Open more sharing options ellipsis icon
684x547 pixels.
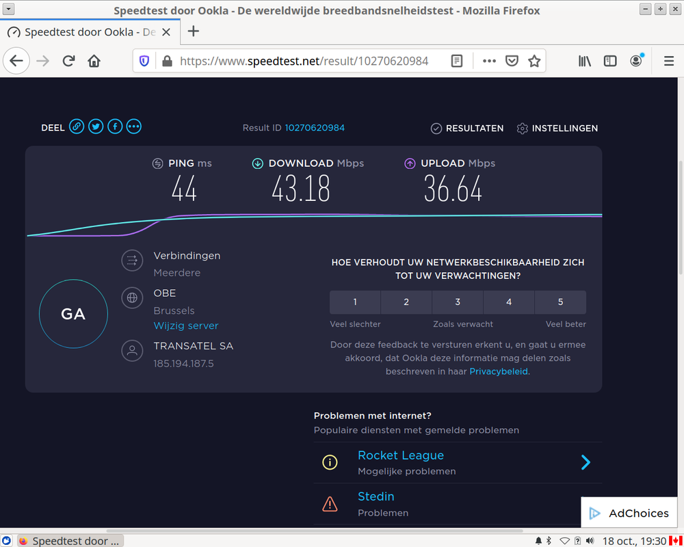pyautogui.click(x=134, y=127)
